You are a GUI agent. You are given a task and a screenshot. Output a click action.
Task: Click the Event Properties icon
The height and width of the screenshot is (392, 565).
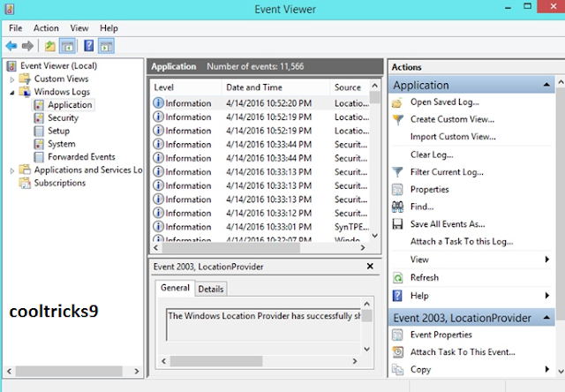pyautogui.click(x=397, y=335)
